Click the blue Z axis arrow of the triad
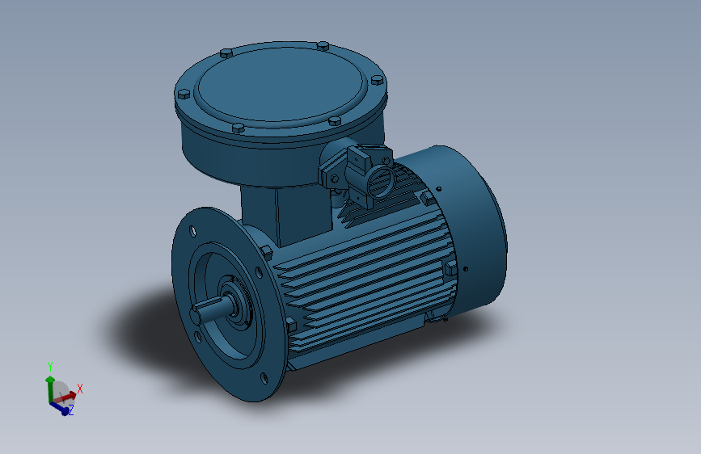The image size is (701, 454). (x=60, y=408)
